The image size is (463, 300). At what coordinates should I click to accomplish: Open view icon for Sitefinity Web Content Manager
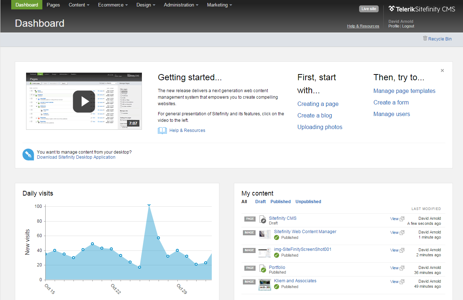tap(402, 233)
